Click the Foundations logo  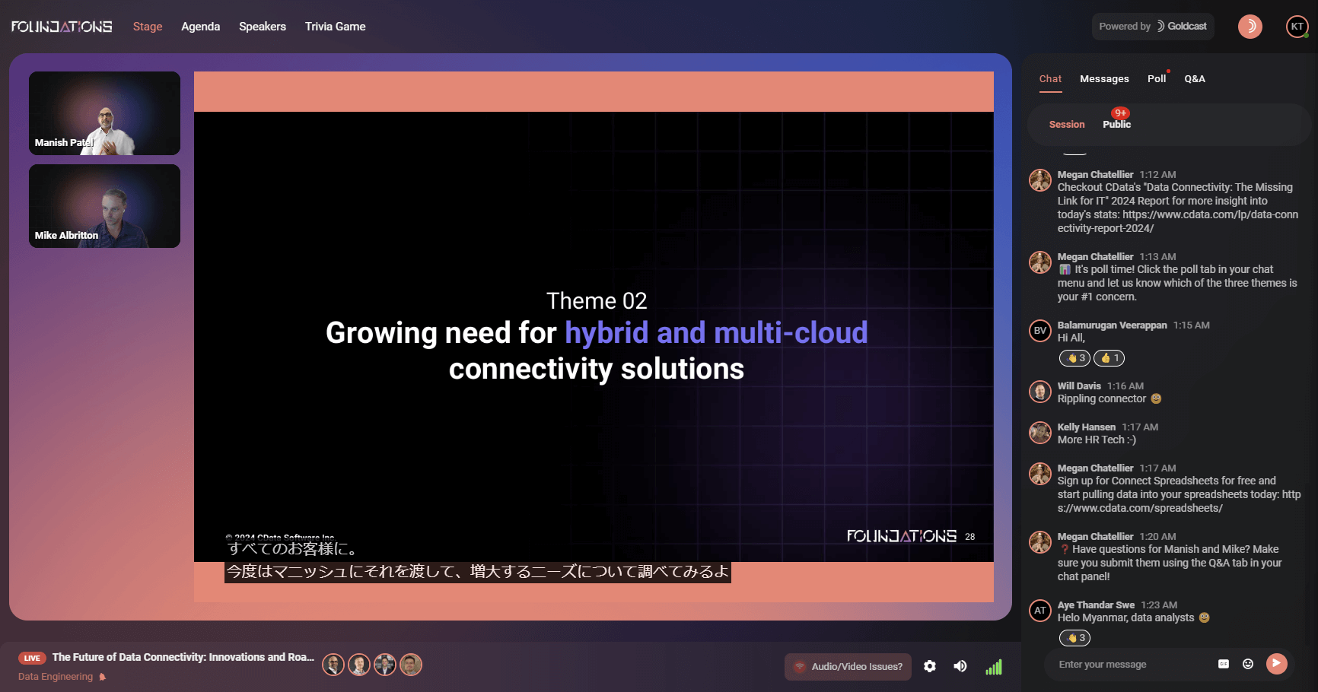coord(62,27)
